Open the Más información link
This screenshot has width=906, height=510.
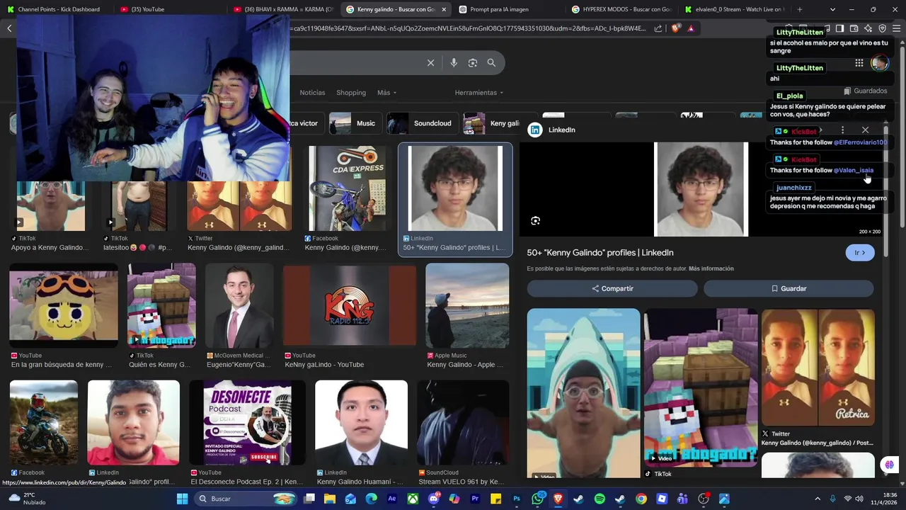711,268
